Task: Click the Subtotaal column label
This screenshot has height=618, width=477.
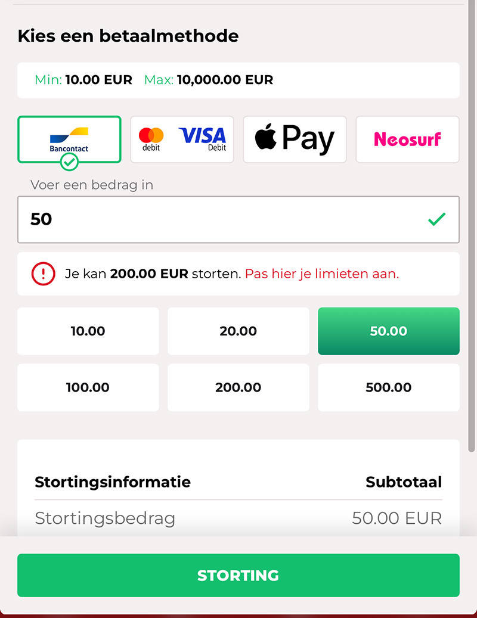Action: (404, 482)
